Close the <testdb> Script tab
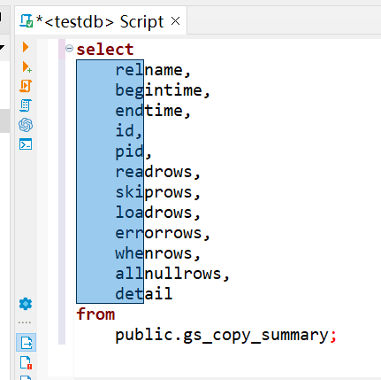This screenshot has width=381, height=380. click(176, 21)
